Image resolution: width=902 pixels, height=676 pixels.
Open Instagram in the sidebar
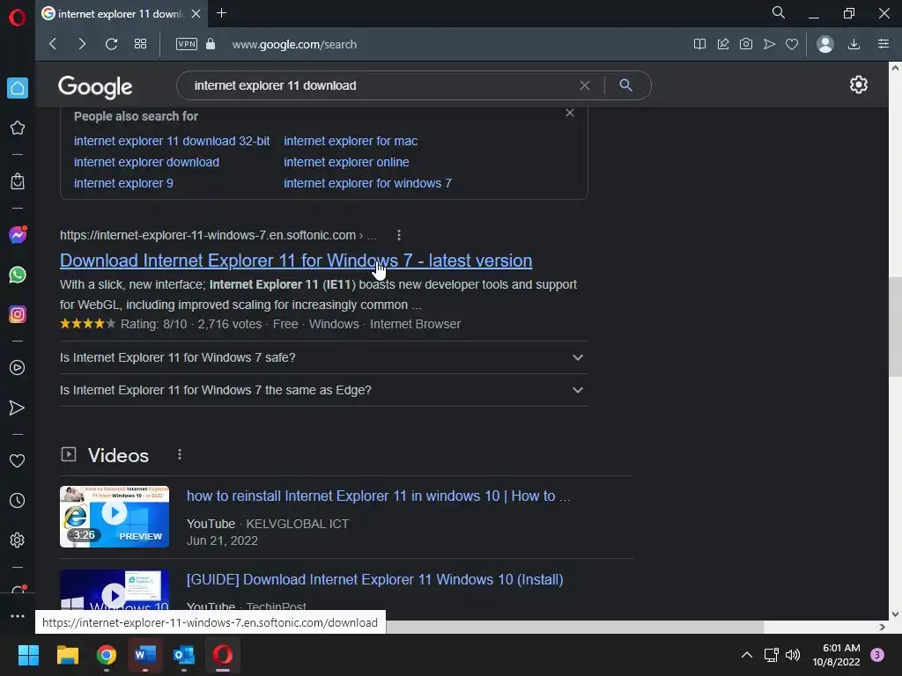18,314
